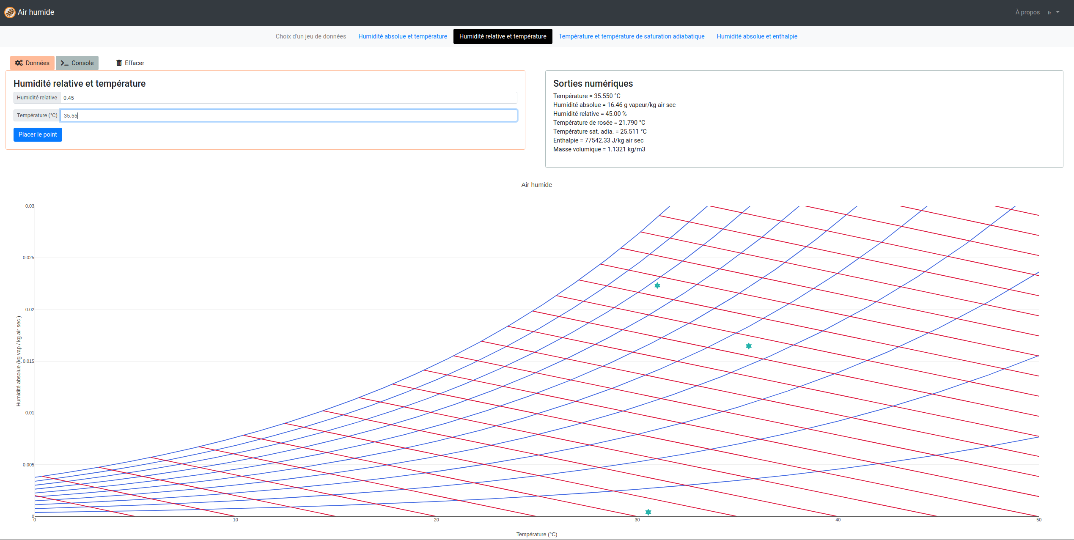The height and width of the screenshot is (540, 1074).
Task: Click 'Température sat. adia. = 25.511 °C' line
Action: click(x=600, y=132)
